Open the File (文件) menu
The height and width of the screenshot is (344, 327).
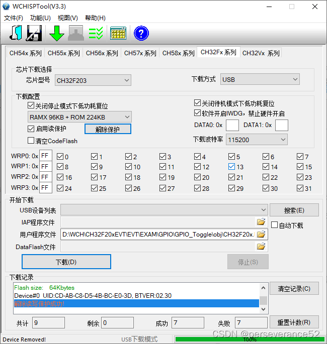tap(14, 18)
